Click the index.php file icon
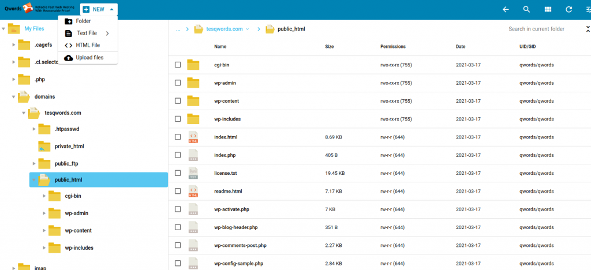The width and height of the screenshot is (591, 270). [x=193, y=155]
